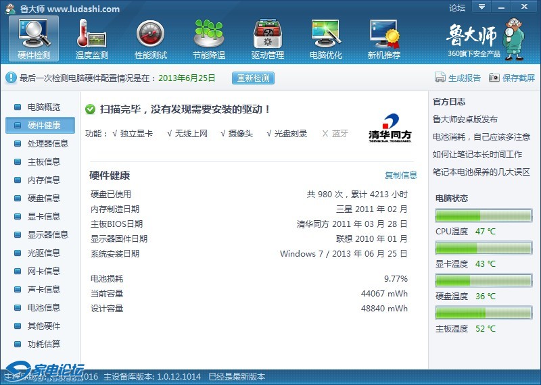Click the CPU温度 green temperature bar

(x=484, y=215)
